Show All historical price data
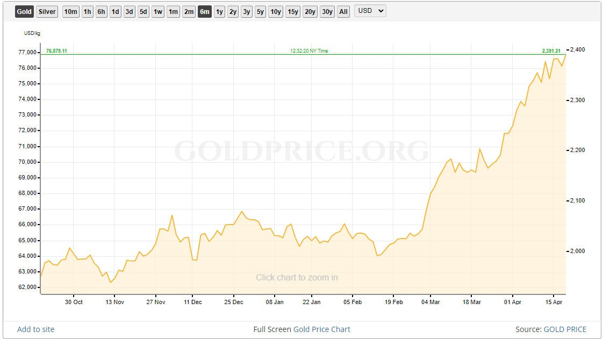Screen dimensions: 603x339 (343, 11)
